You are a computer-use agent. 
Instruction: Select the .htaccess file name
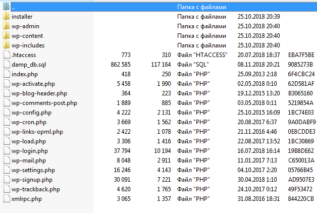[x=24, y=55]
